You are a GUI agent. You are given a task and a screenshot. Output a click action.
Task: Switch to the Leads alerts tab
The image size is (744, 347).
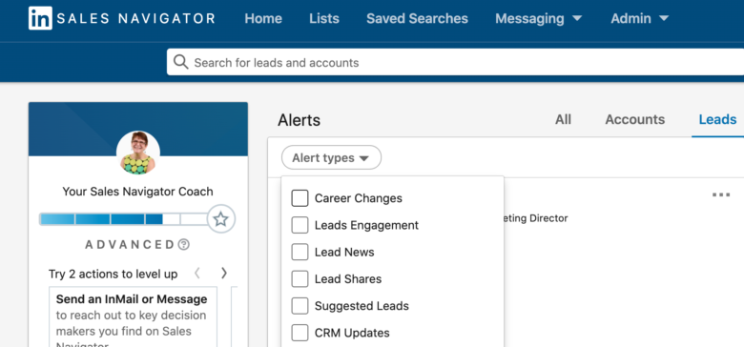pyautogui.click(x=717, y=119)
